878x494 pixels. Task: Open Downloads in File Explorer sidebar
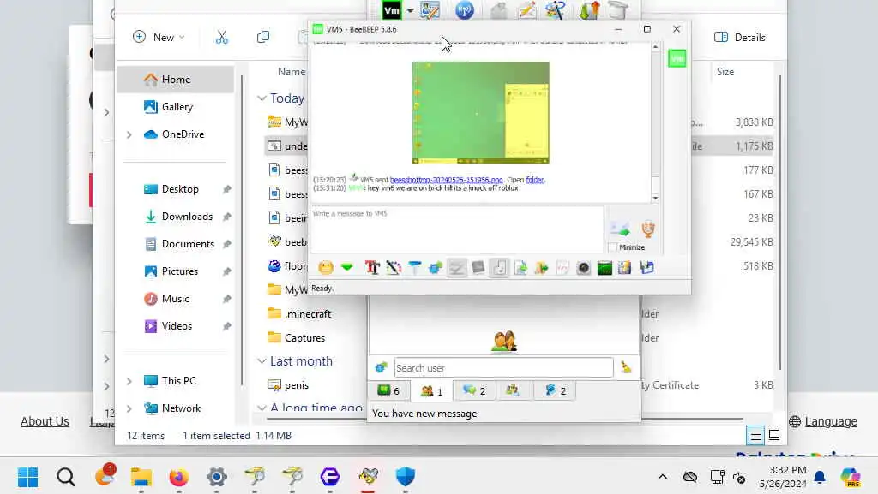187,217
